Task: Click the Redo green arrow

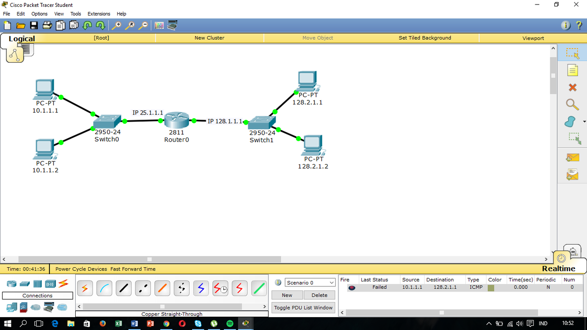Action: (100, 26)
